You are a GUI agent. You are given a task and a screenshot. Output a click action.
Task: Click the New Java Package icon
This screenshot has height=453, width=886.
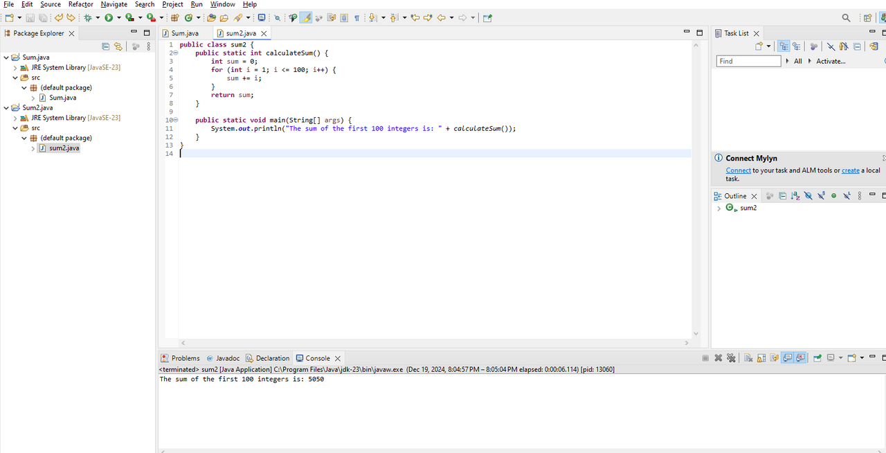[x=175, y=18]
